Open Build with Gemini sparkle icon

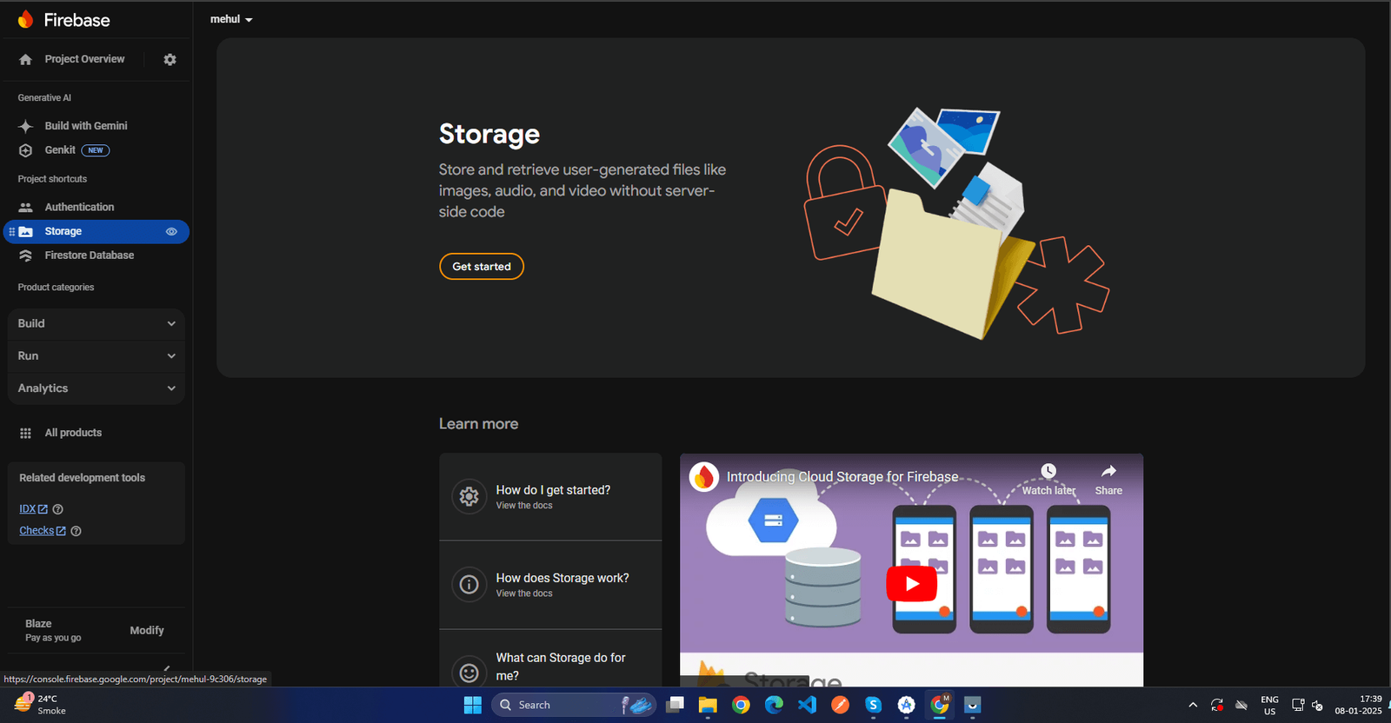pos(26,126)
